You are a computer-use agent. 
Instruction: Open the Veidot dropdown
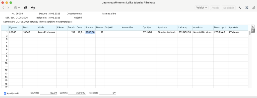click(202, 8)
